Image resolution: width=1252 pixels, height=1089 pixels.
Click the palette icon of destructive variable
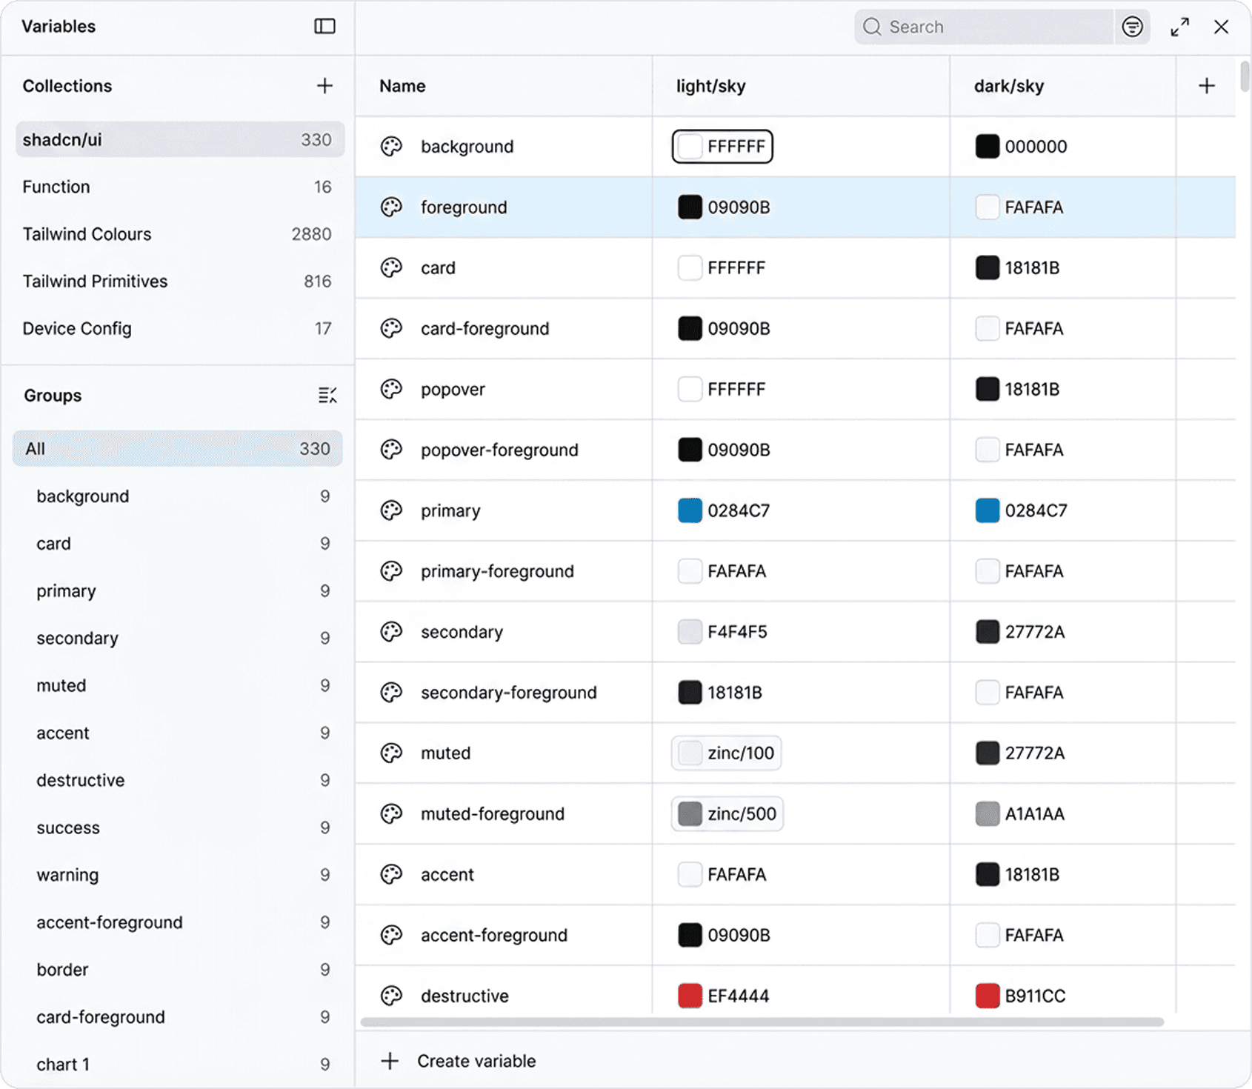coord(391,996)
